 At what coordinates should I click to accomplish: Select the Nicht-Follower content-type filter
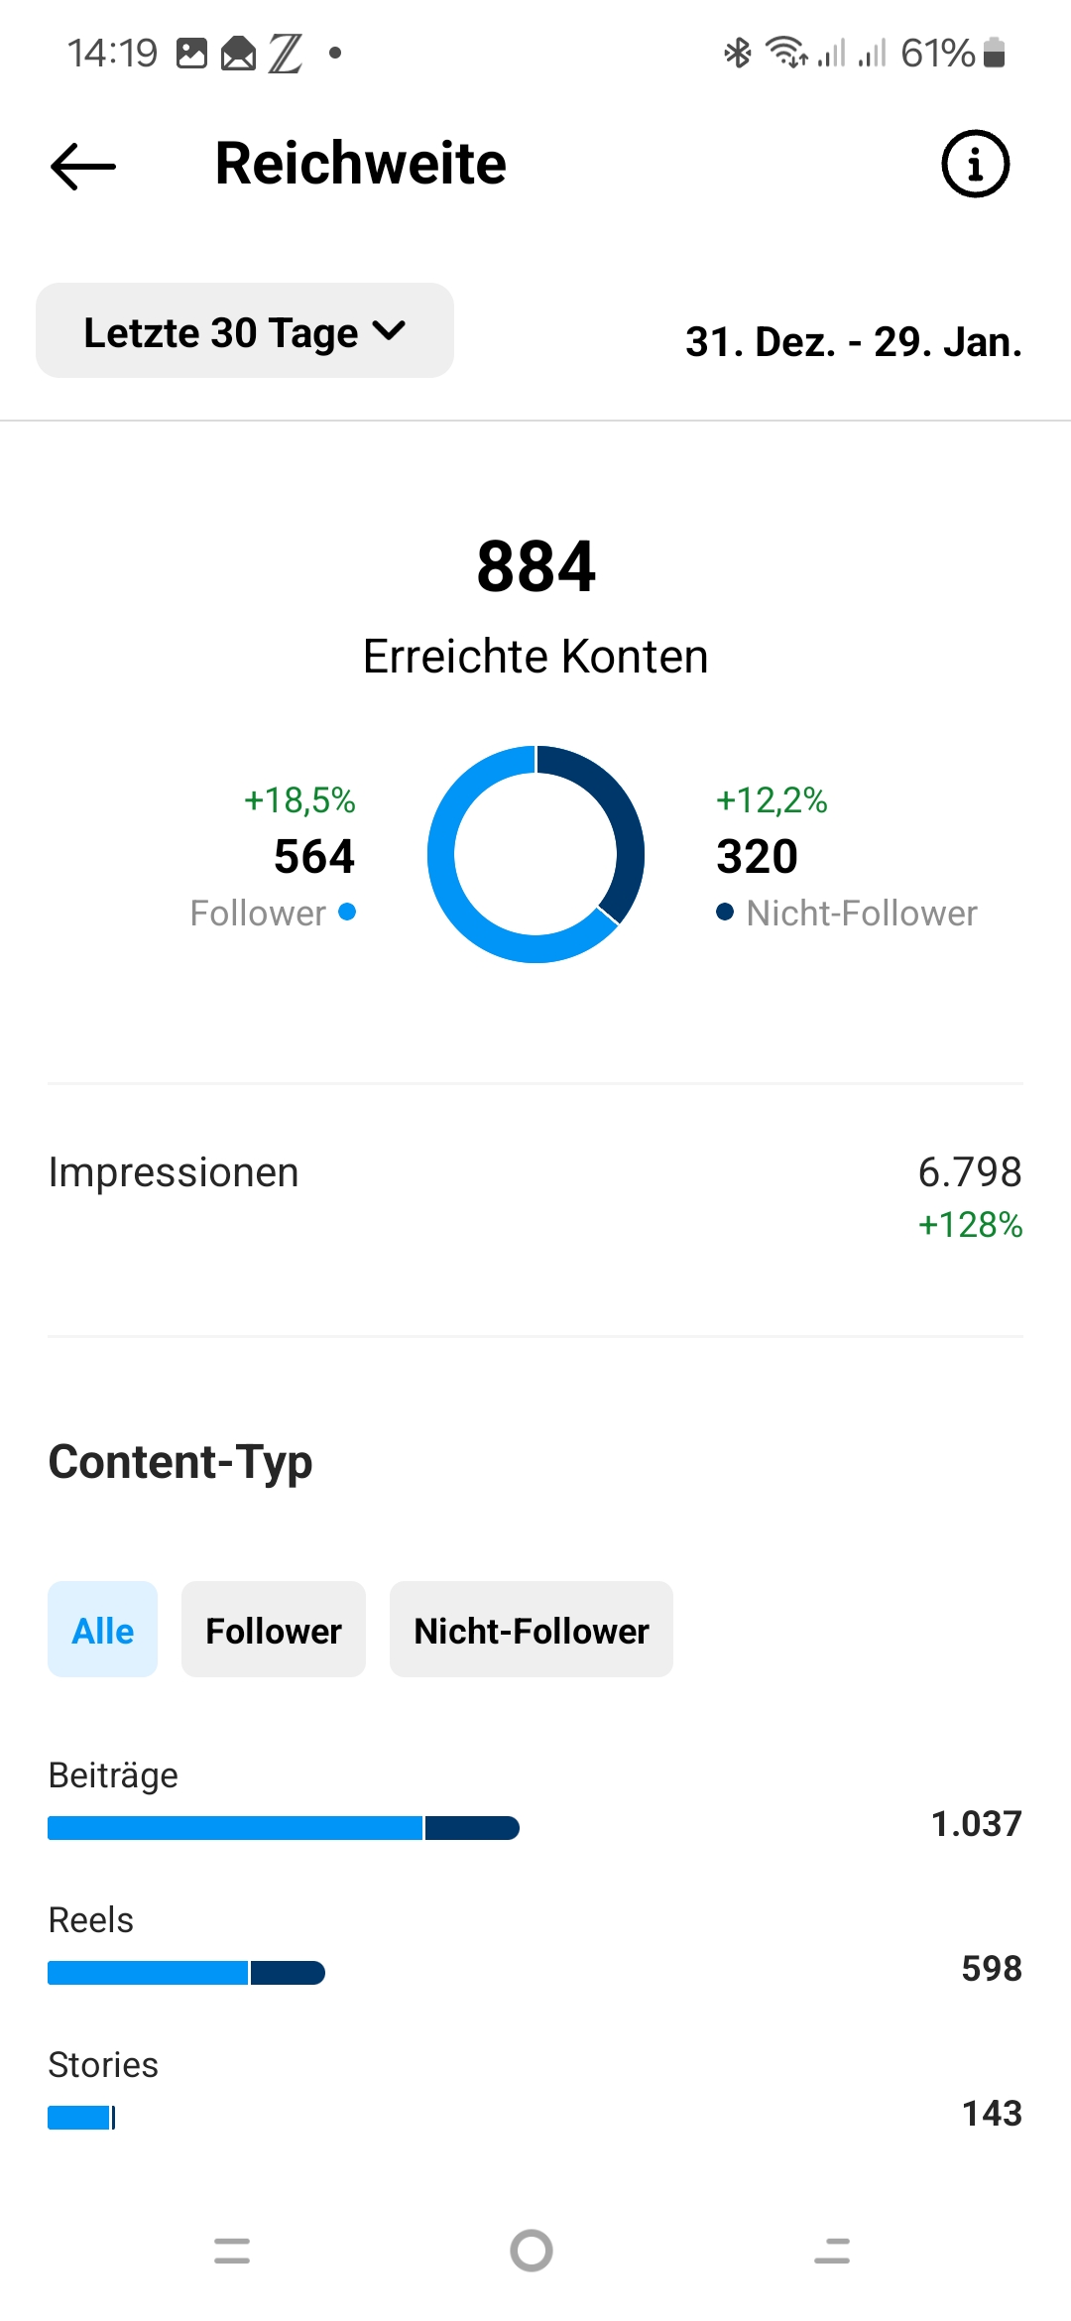click(x=531, y=1630)
